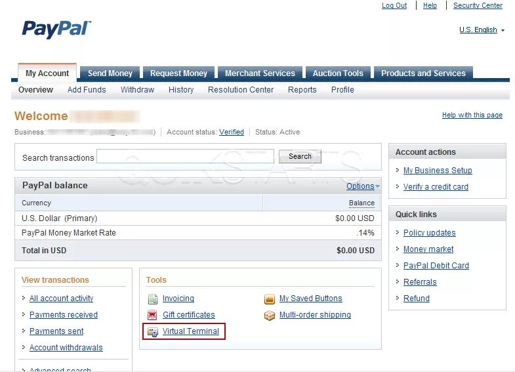
Task: Click the Status: Active text
Action: pyautogui.click(x=278, y=132)
